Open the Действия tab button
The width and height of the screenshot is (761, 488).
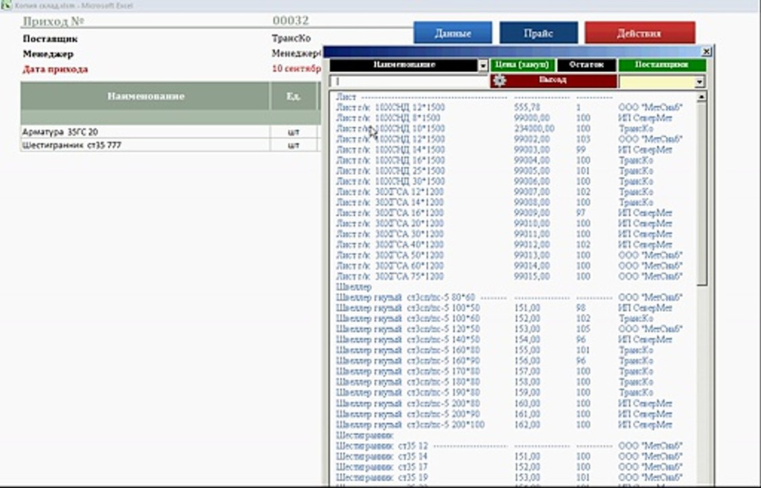[640, 33]
